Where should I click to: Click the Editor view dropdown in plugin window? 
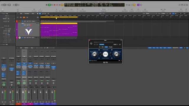[115, 44]
